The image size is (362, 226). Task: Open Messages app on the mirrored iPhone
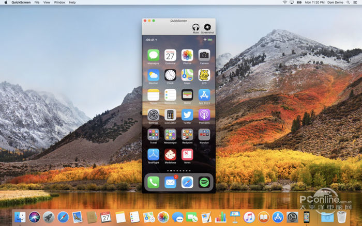click(x=153, y=55)
